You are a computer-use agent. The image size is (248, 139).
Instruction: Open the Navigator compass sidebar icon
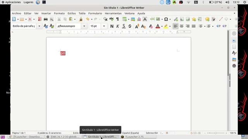point(234,66)
